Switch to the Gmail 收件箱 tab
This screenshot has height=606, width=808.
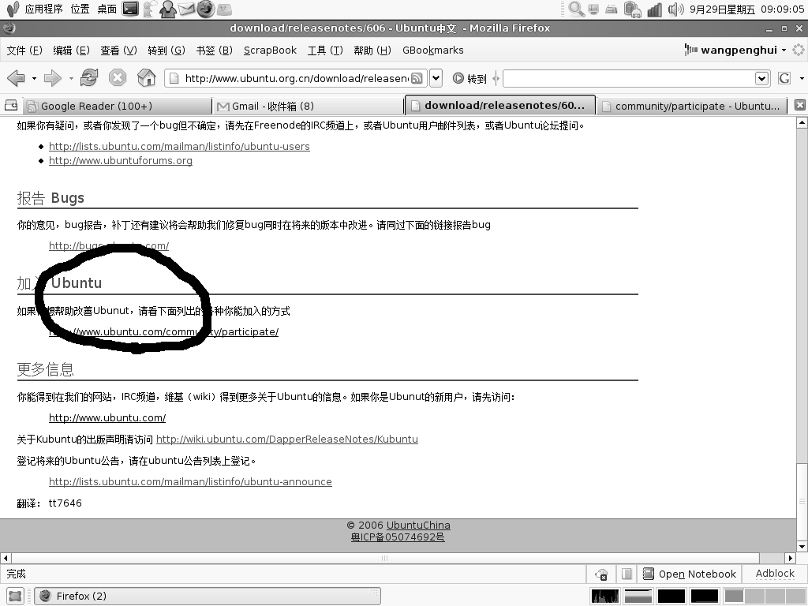309,107
